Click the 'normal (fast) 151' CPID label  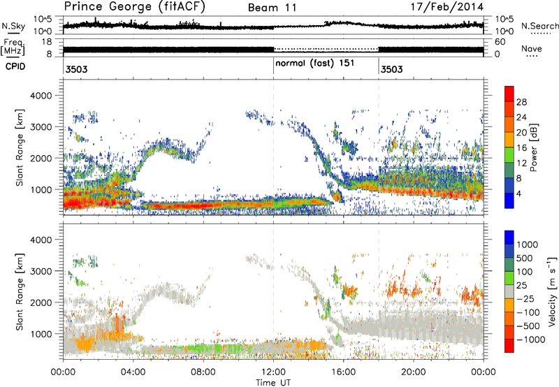pos(315,64)
